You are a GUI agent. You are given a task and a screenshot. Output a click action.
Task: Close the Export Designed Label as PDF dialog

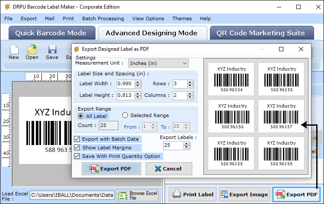click(x=301, y=49)
